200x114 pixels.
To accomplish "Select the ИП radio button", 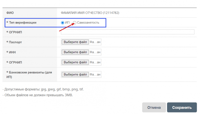I will [62, 23].
